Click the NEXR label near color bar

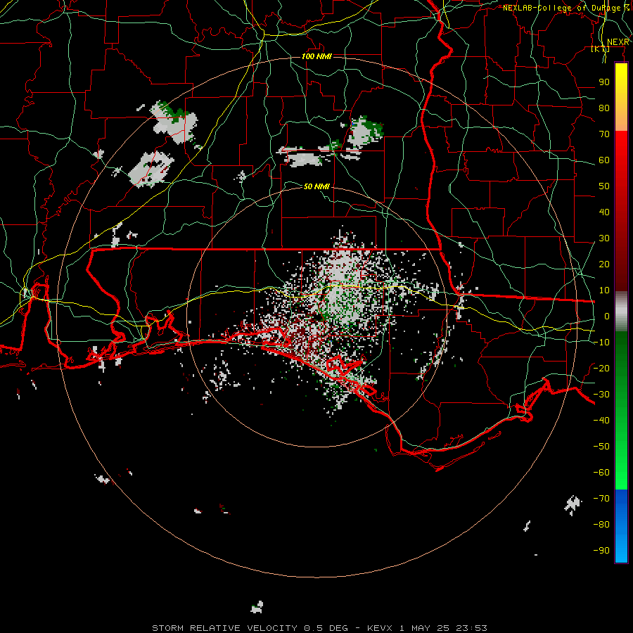(x=618, y=42)
